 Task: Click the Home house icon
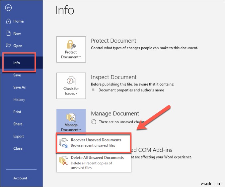[x=9, y=21]
